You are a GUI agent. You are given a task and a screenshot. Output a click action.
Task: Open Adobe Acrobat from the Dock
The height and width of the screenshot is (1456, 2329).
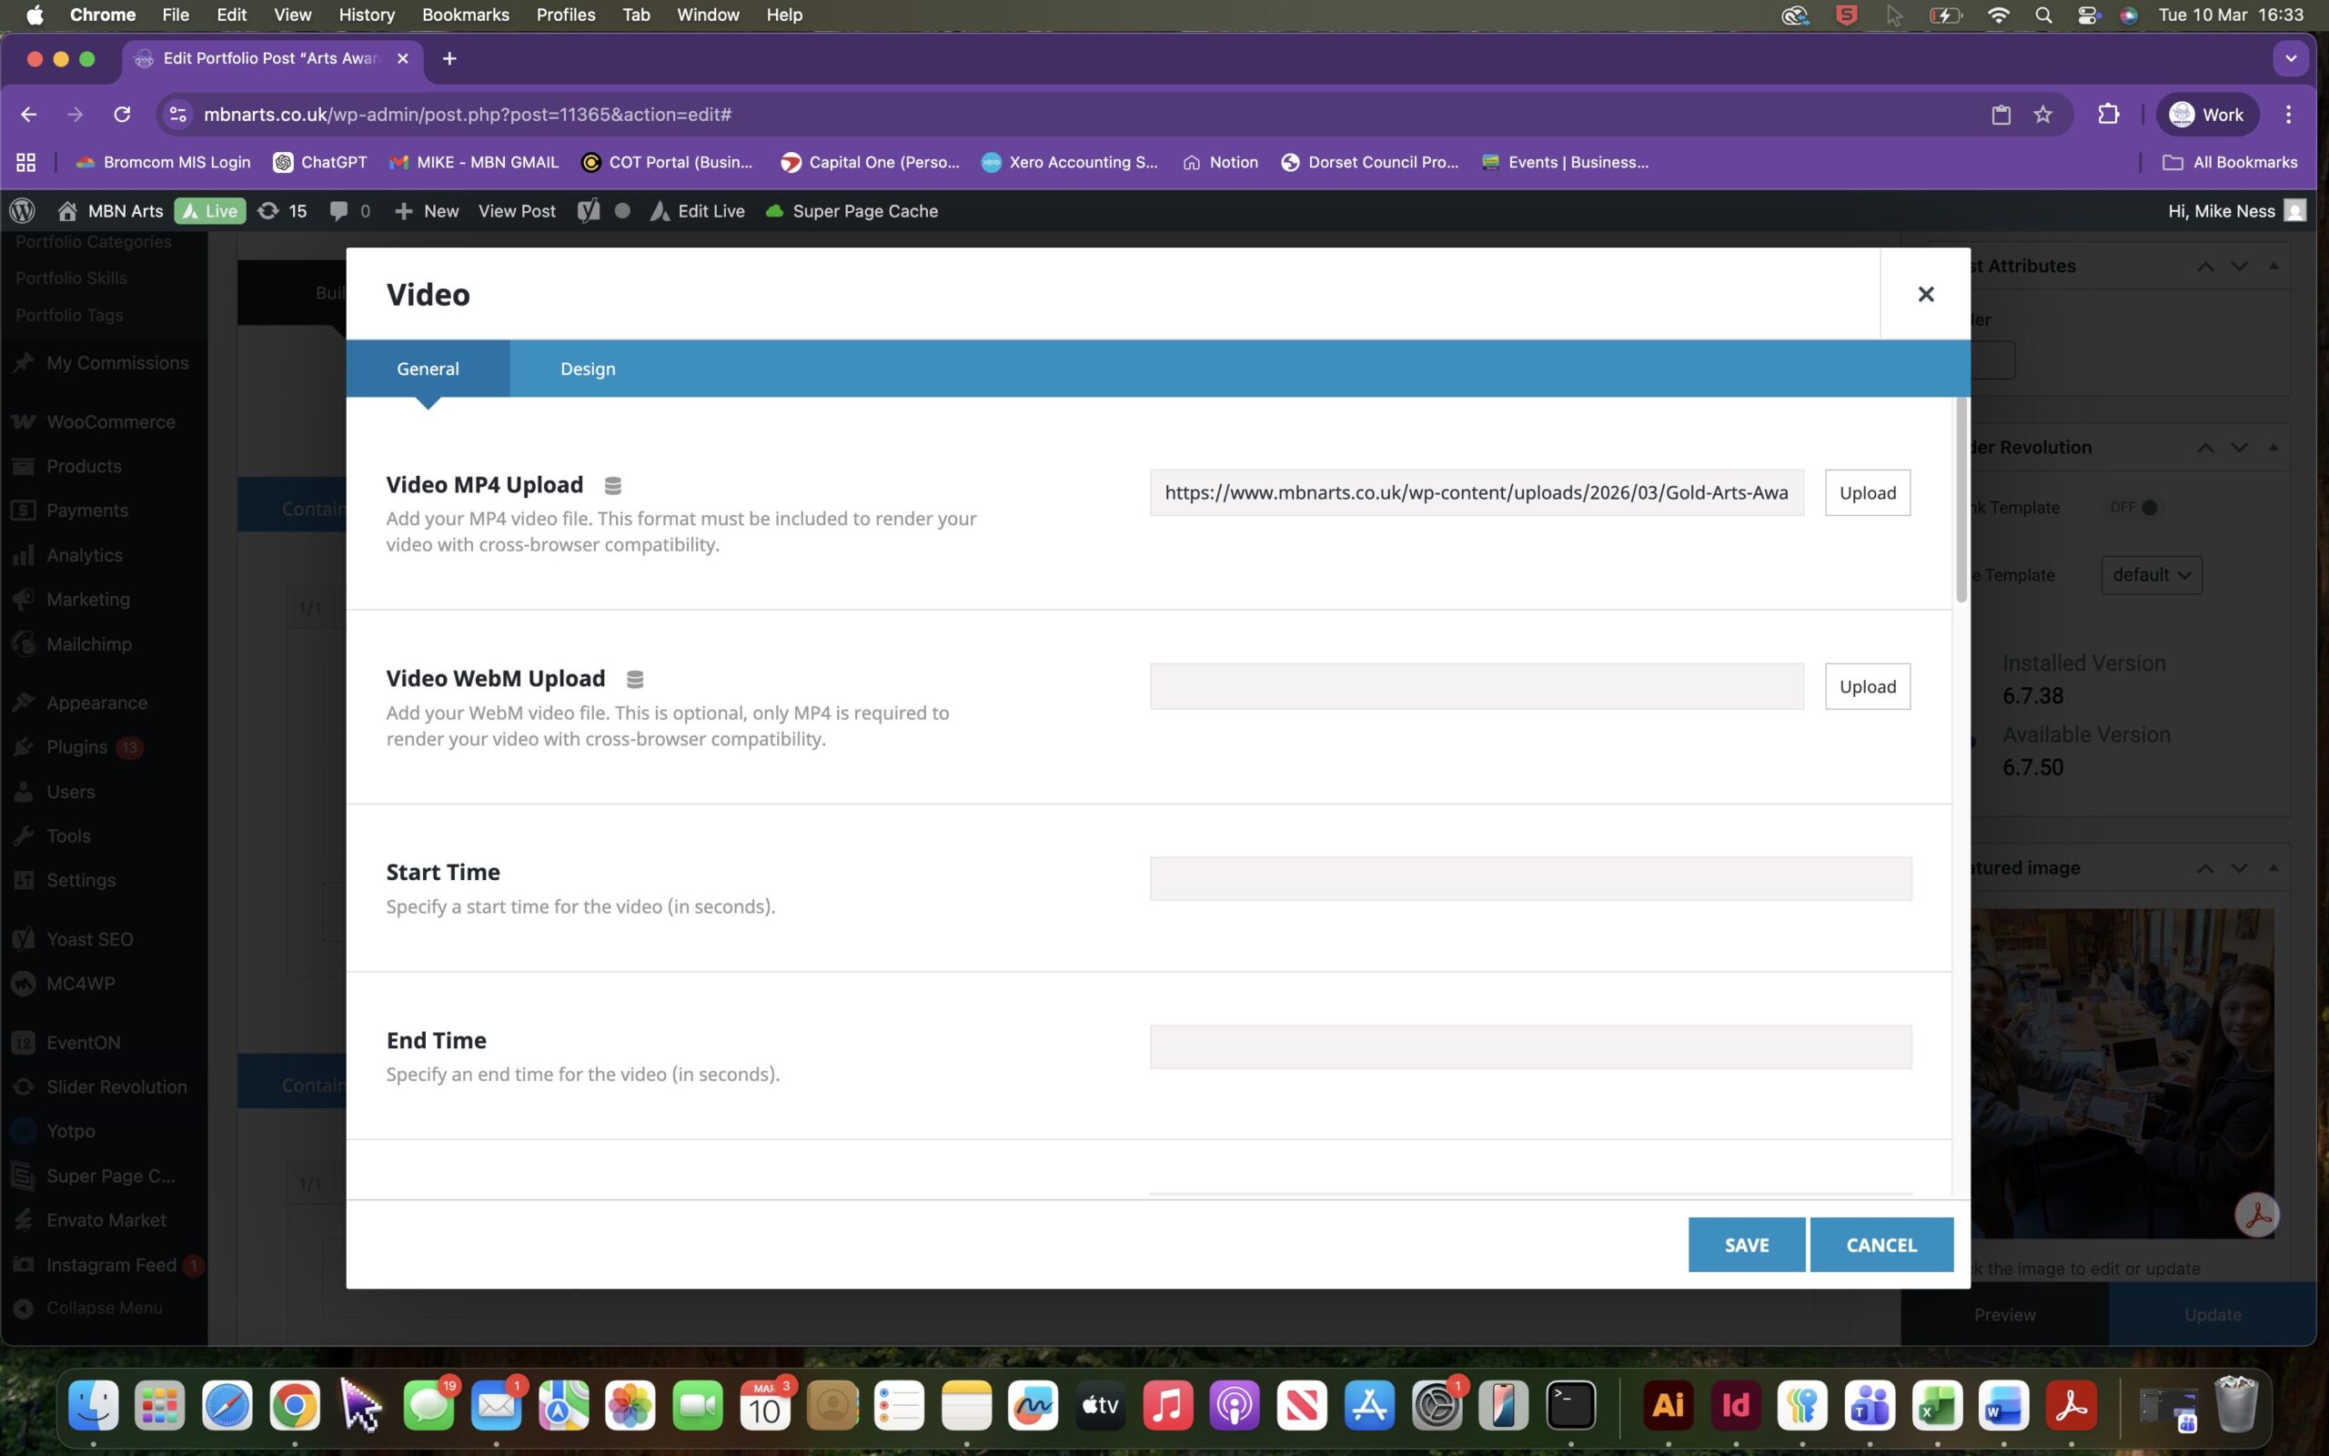click(x=2071, y=1405)
